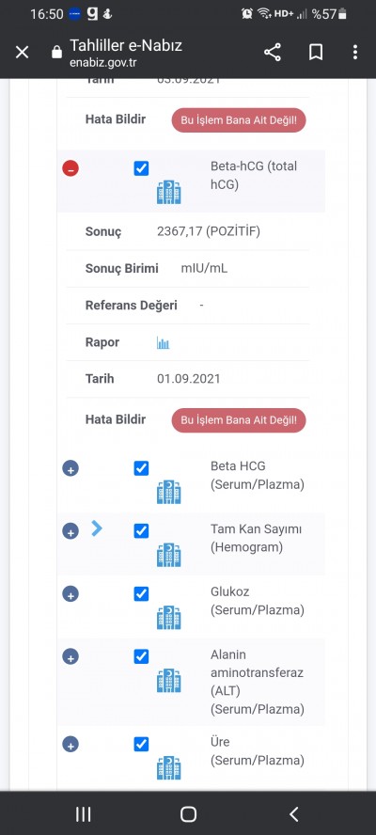Open the three-dot browser menu
Viewport: 376px width, 835px height.
354,53
